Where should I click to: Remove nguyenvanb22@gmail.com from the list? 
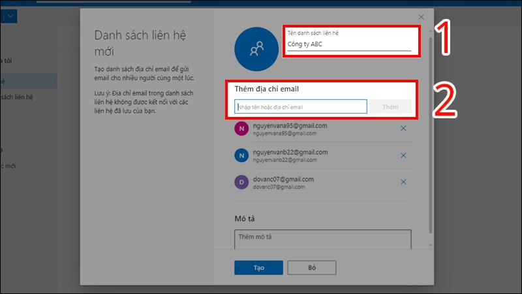click(403, 155)
